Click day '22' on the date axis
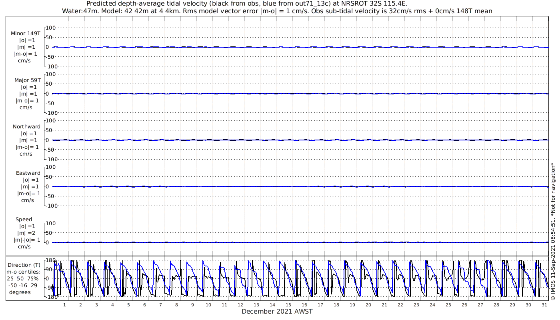Image resolution: width=560 pixels, height=320 pixels. pos(400,305)
